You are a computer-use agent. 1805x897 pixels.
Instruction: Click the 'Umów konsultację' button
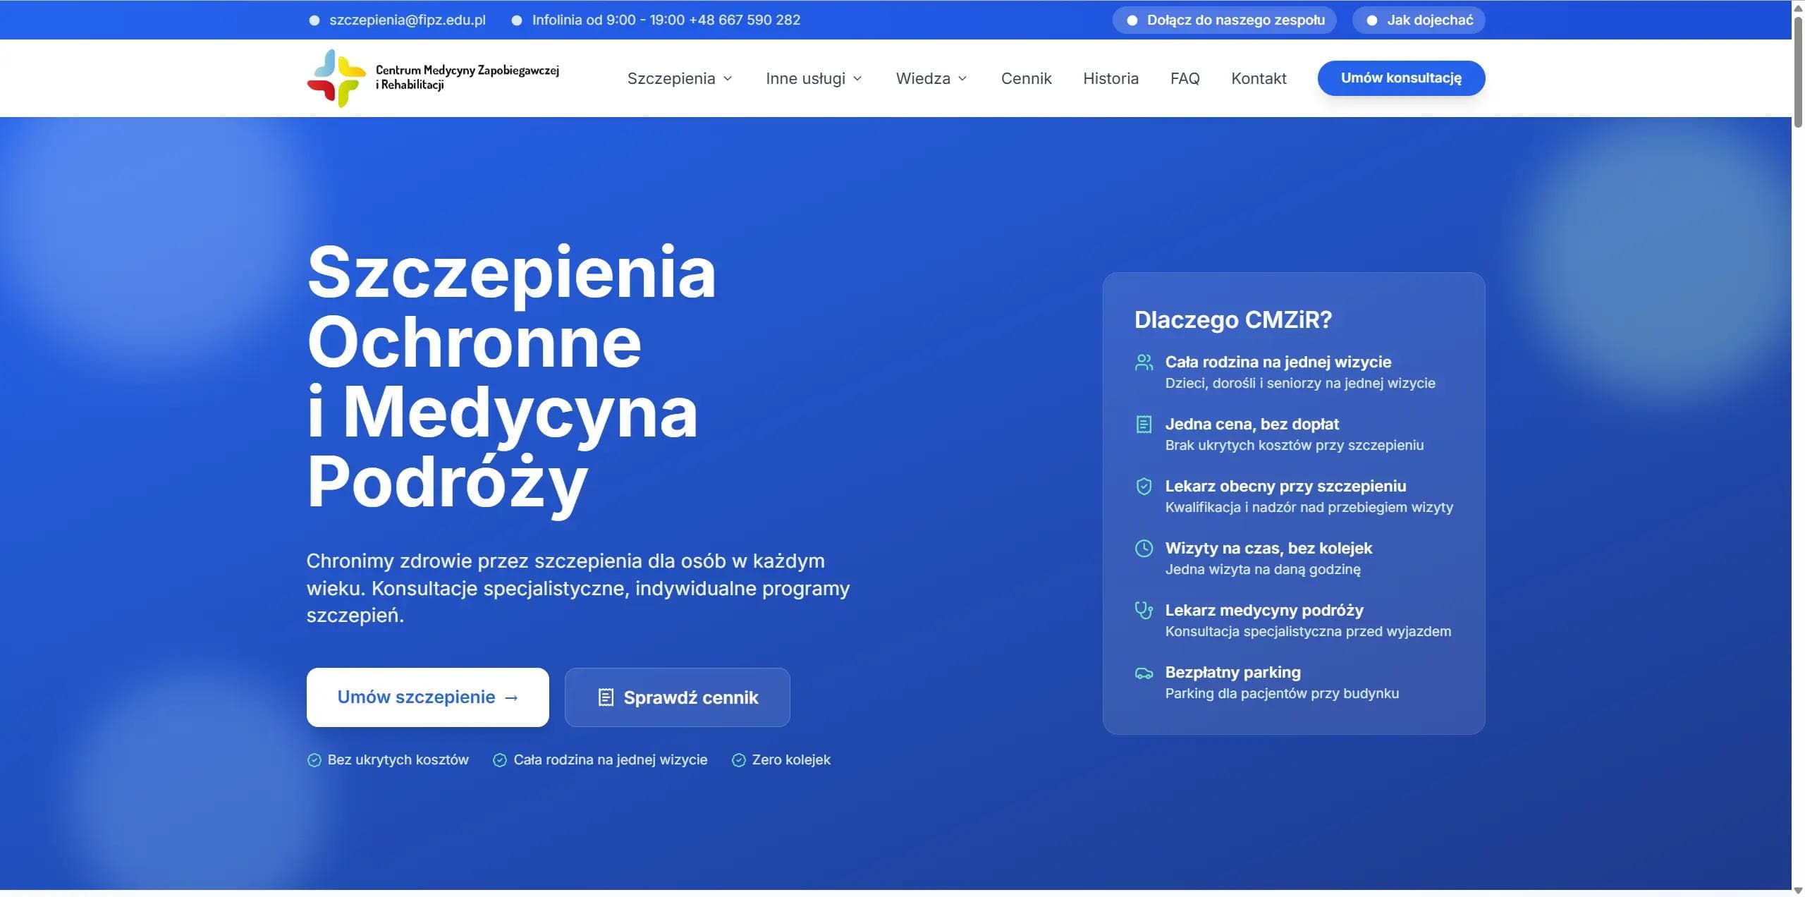click(1401, 78)
